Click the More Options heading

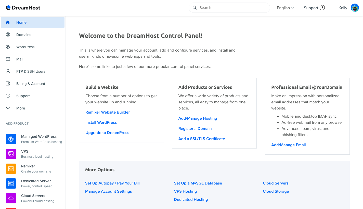100,170
